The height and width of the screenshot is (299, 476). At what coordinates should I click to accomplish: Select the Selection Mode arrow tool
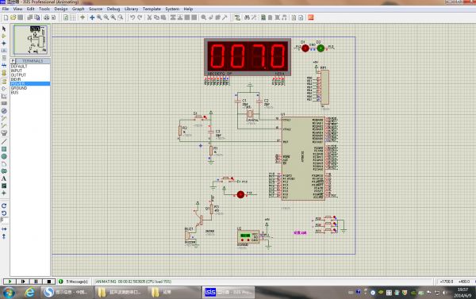[x=4, y=29]
